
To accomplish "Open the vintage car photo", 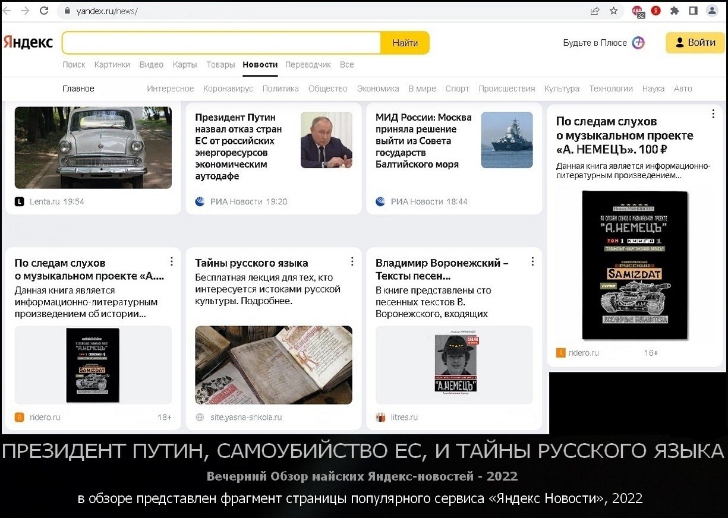I will (93, 147).
